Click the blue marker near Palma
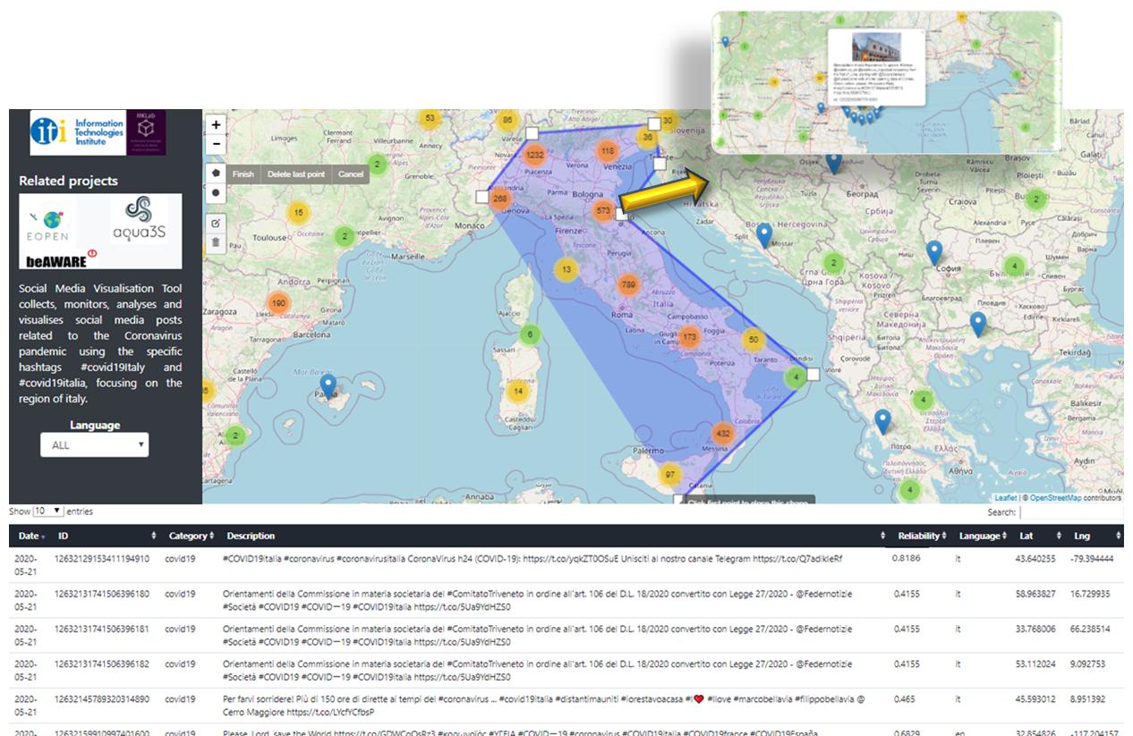 [x=328, y=386]
